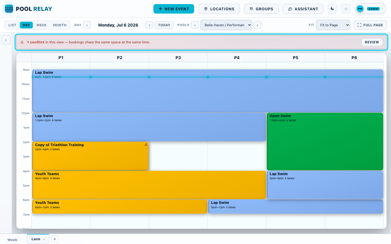This screenshot has height=244, width=391.
Task: Click the P4 lane column header
Action: point(237,57)
